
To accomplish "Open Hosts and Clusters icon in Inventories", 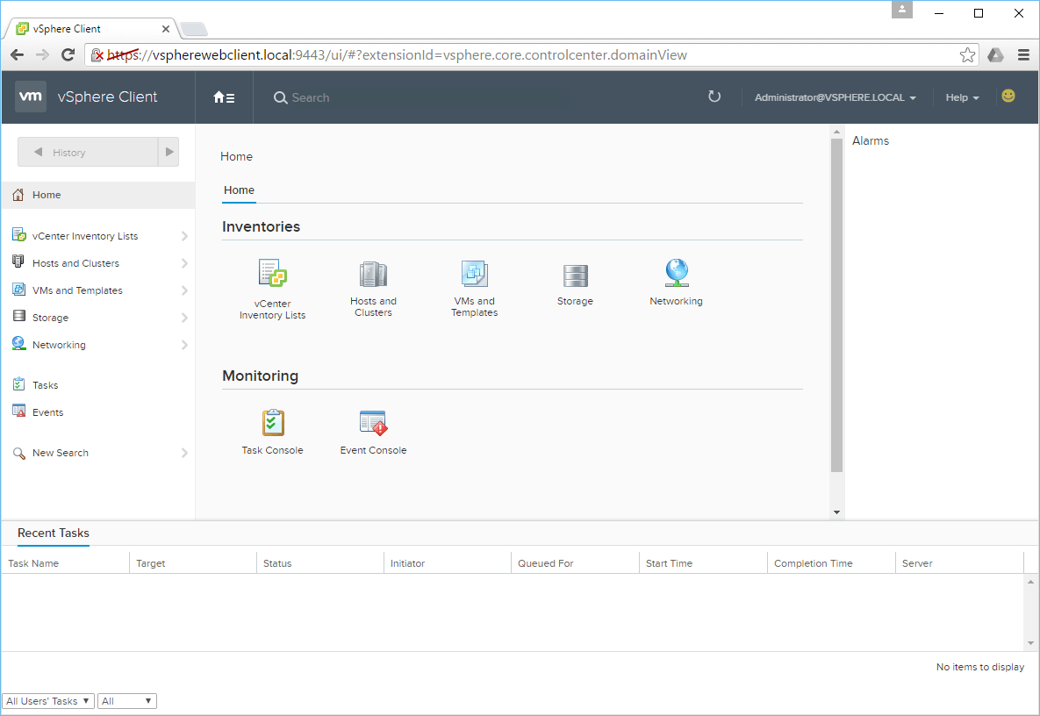I will [x=373, y=274].
